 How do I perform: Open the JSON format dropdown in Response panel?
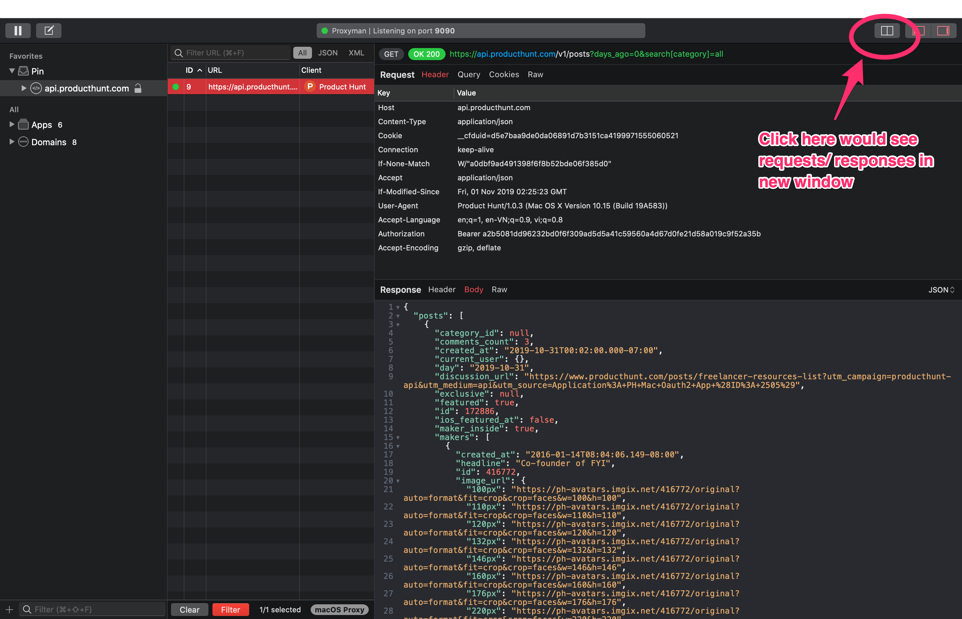coord(941,289)
